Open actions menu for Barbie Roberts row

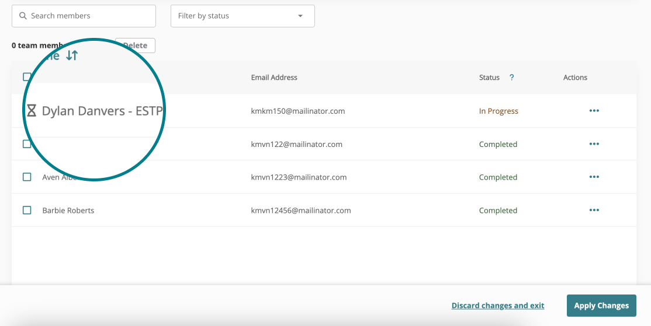click(x=594, y=210)
